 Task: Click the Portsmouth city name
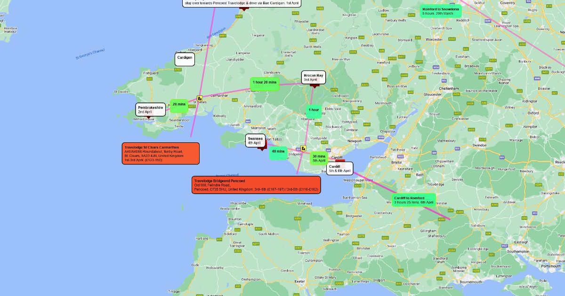point(551,265)
